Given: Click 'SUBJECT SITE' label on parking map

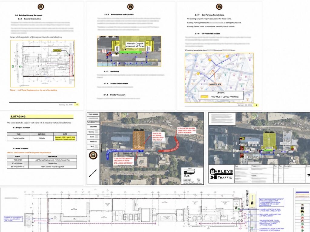Looking at the screenshot, I should tap(215, 84).
